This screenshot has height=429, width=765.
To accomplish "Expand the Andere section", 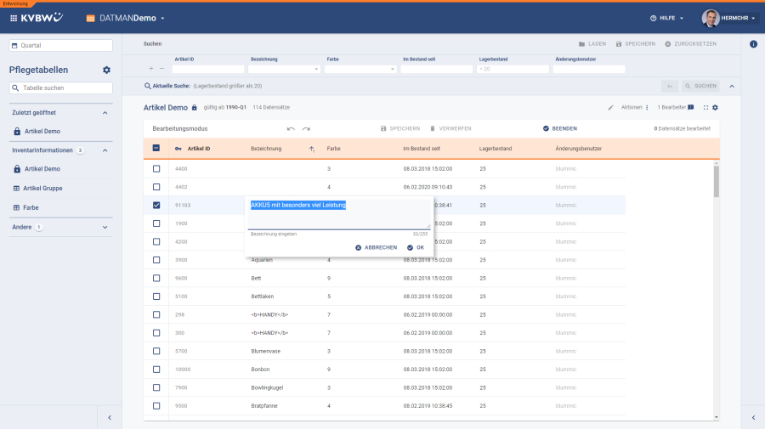I will [105, 228].
